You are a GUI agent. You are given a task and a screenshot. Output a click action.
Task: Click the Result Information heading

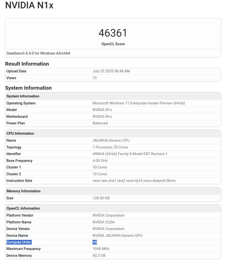[26, 64]
